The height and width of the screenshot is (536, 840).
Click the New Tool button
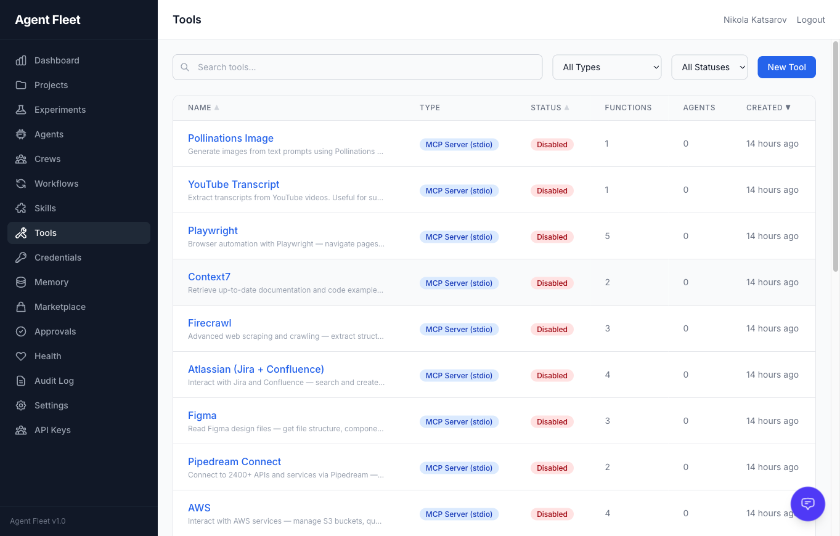pos(786,67)
